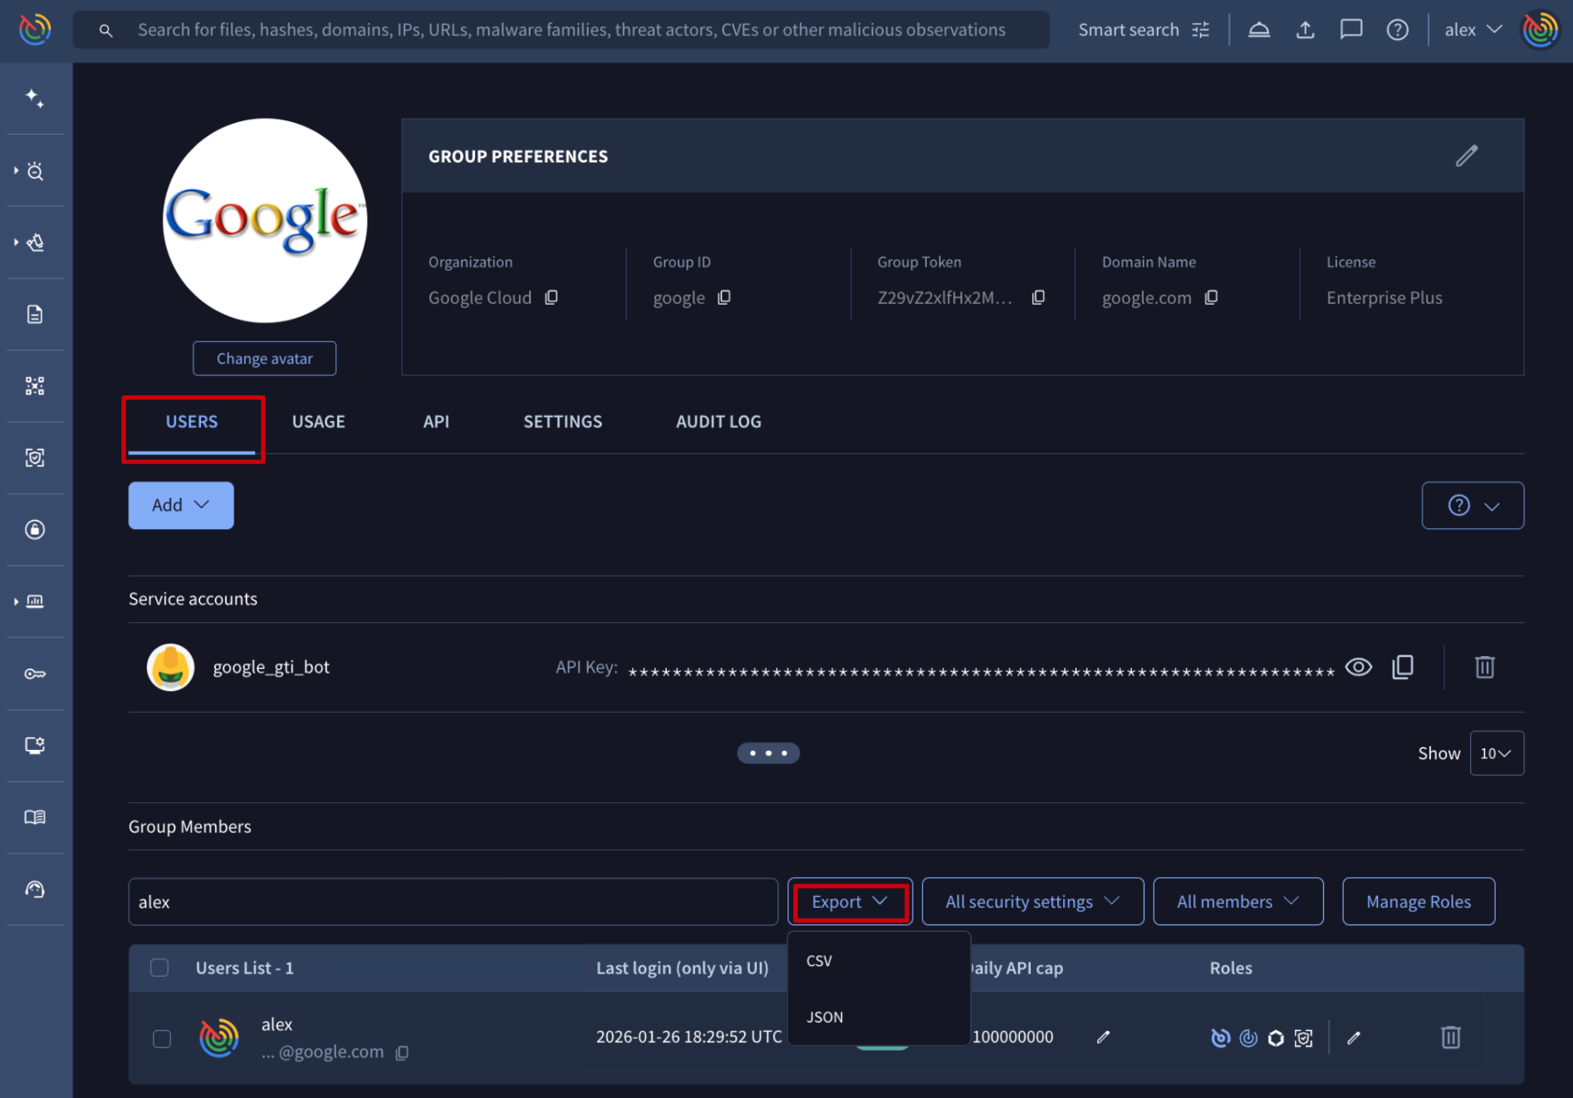Click the Manage Roles button

(x=1419, y=902)
